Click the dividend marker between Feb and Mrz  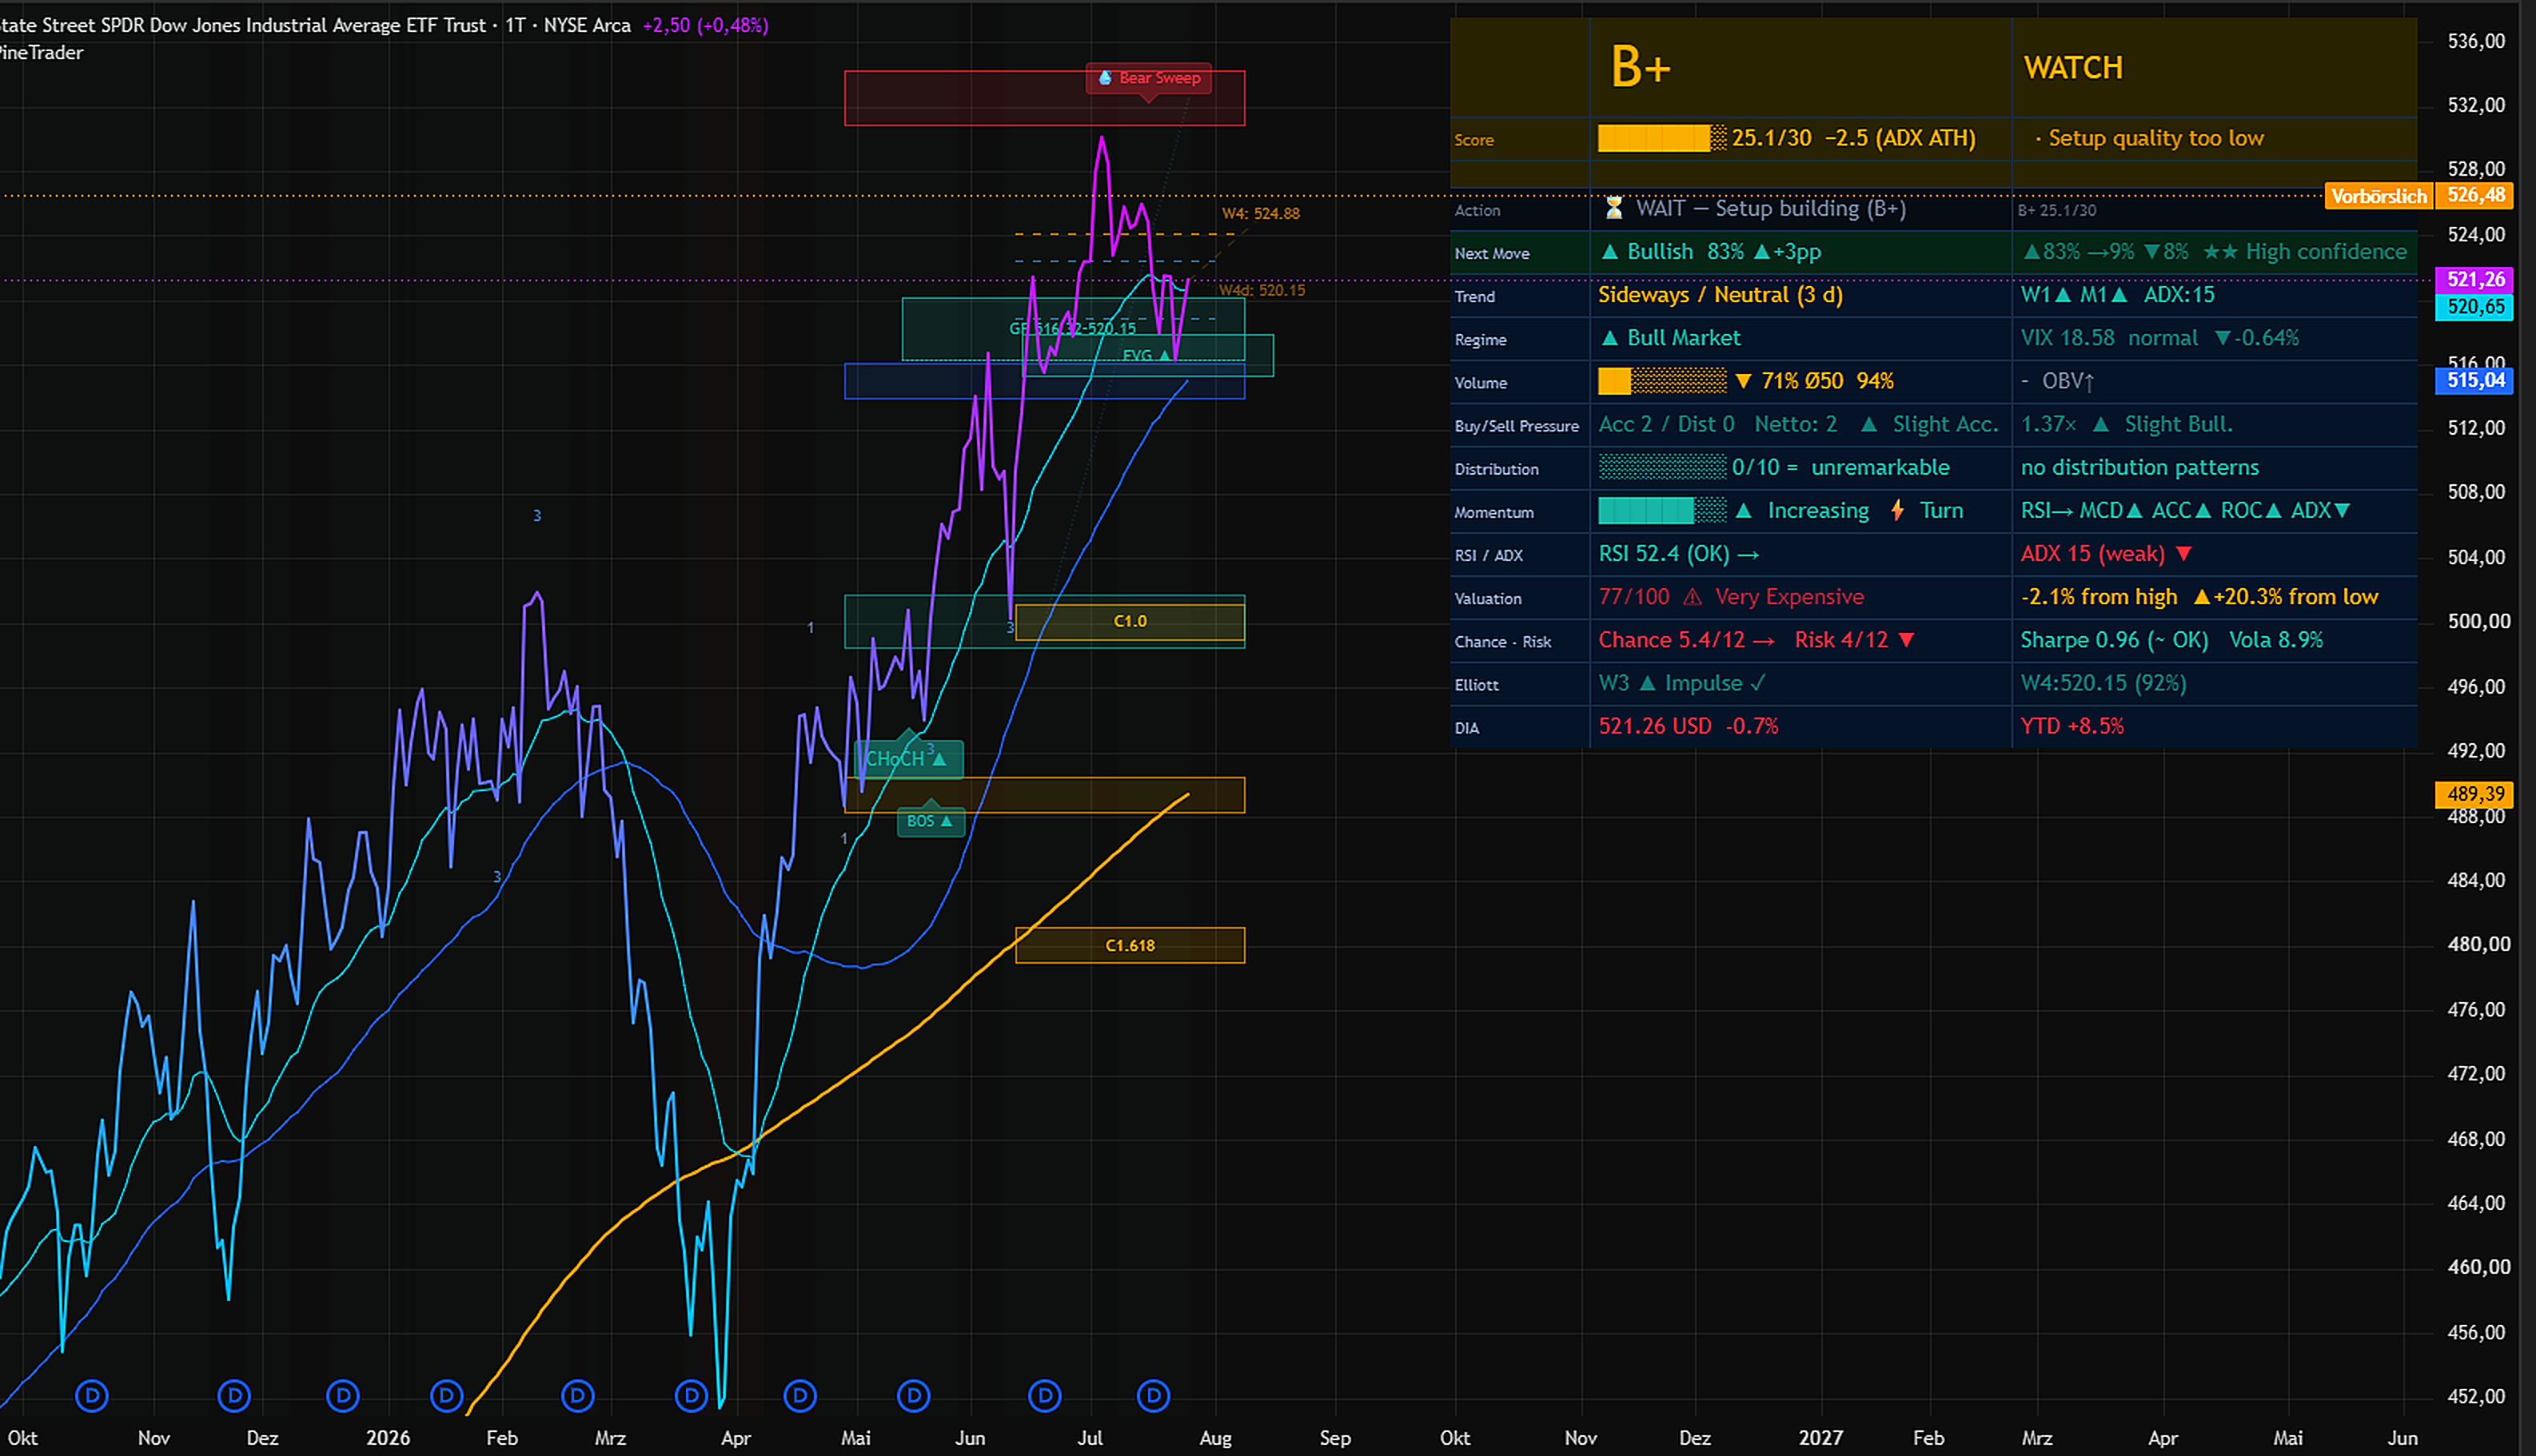coord(578,1395)
